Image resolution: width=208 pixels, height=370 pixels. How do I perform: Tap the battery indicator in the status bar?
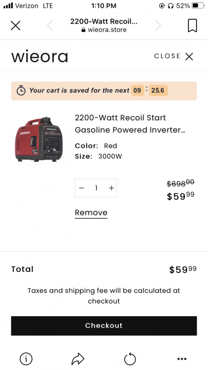198,5
